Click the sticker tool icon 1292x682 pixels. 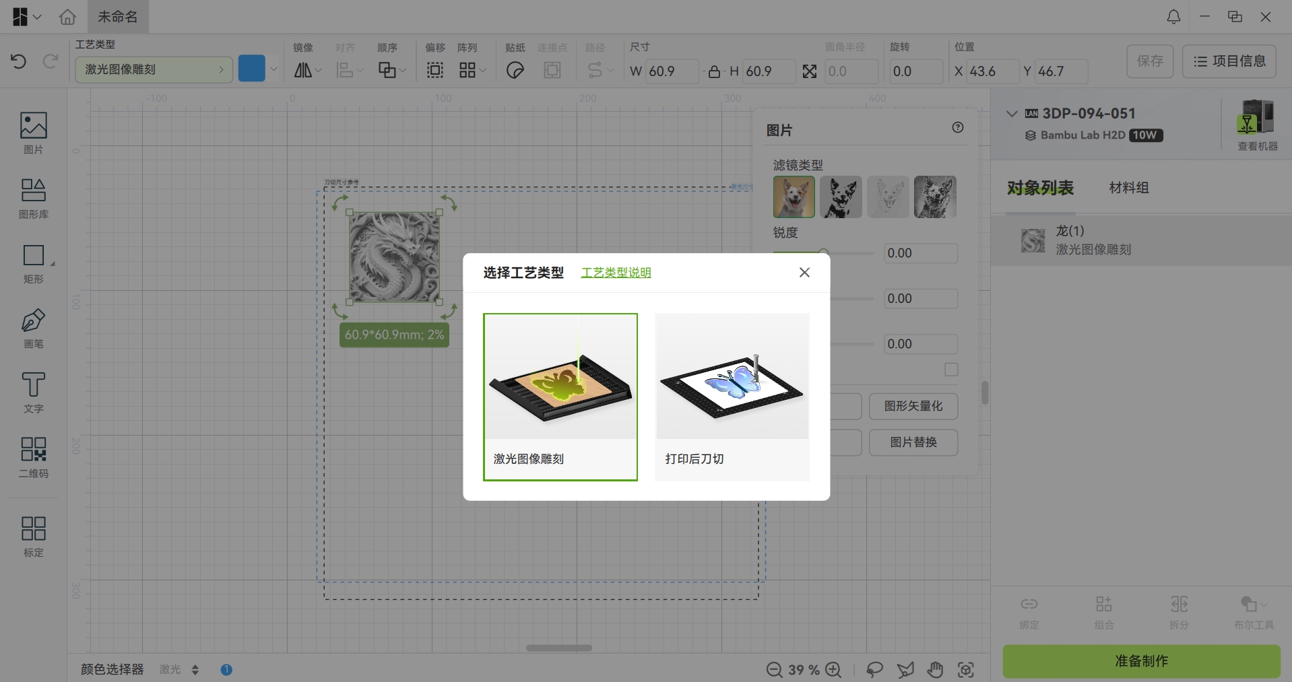pos(515,70)
